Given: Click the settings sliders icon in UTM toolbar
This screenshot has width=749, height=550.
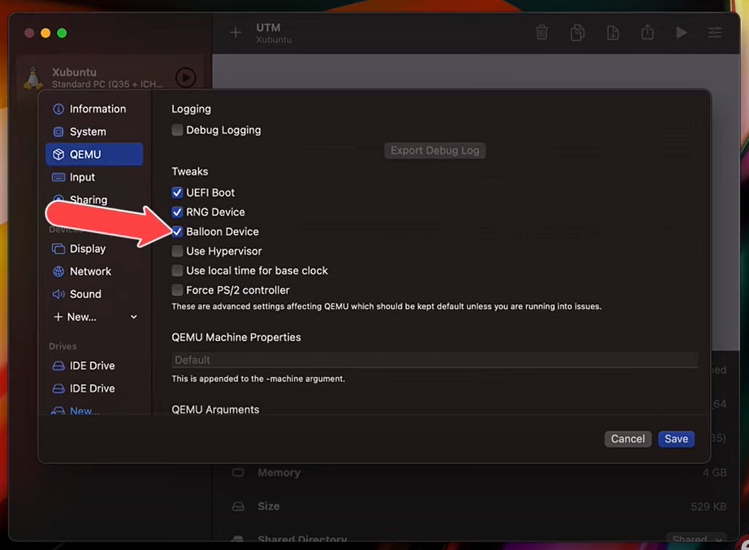Looking at the screenshot, I should pos(715,32).
